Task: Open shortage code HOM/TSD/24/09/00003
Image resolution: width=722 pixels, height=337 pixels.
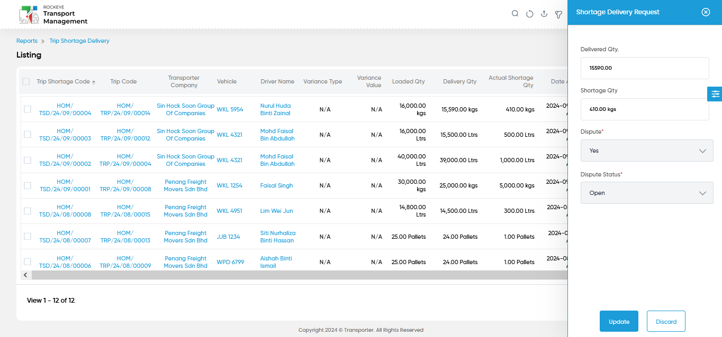Action: click(65, 135)
